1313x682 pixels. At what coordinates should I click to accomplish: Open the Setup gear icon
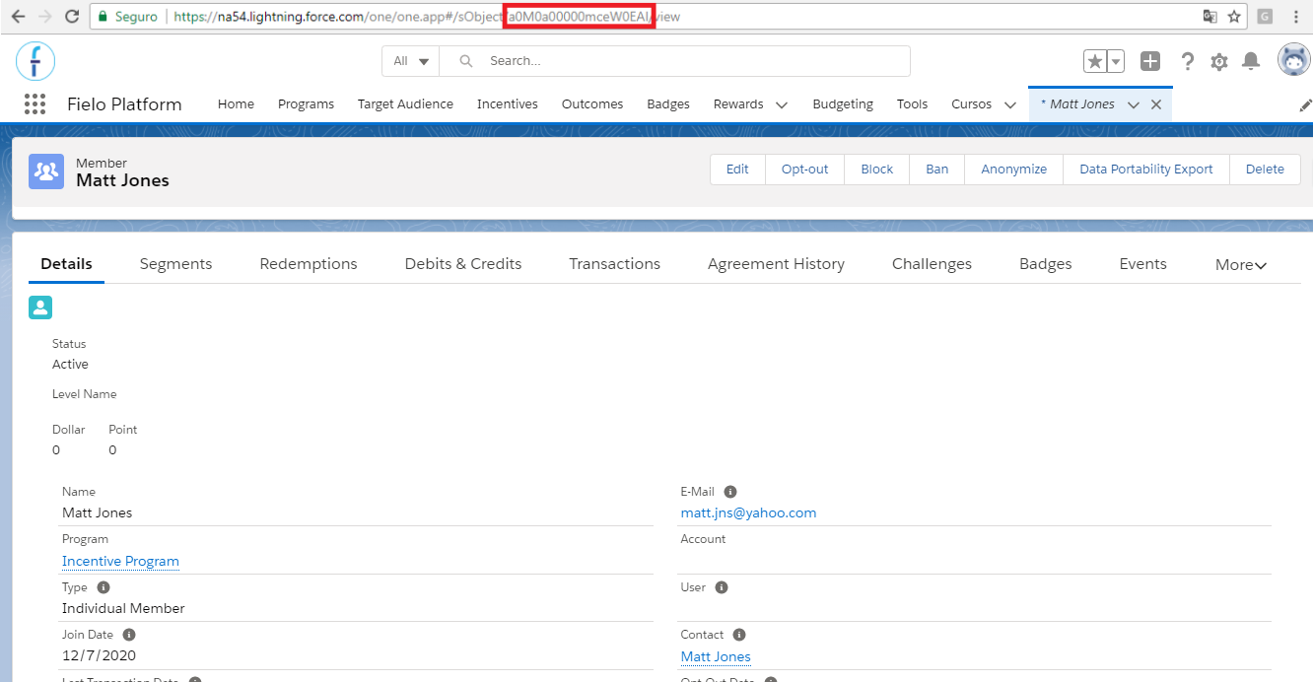click(x=1219, y=61)
